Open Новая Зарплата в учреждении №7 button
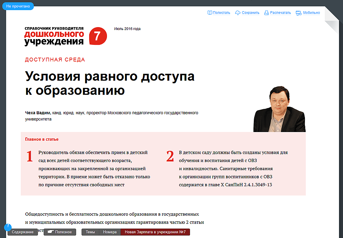The width and height of the screenshot is (343, 238). point(155,232)
